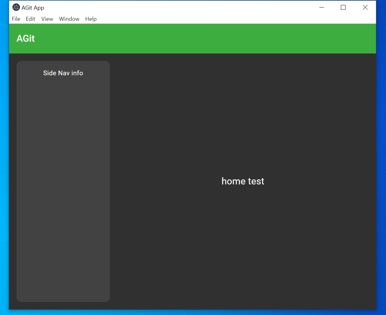This screenshot has width=386, height=315.
Task: Click the AGit App window title text
Action: point(33,8)
